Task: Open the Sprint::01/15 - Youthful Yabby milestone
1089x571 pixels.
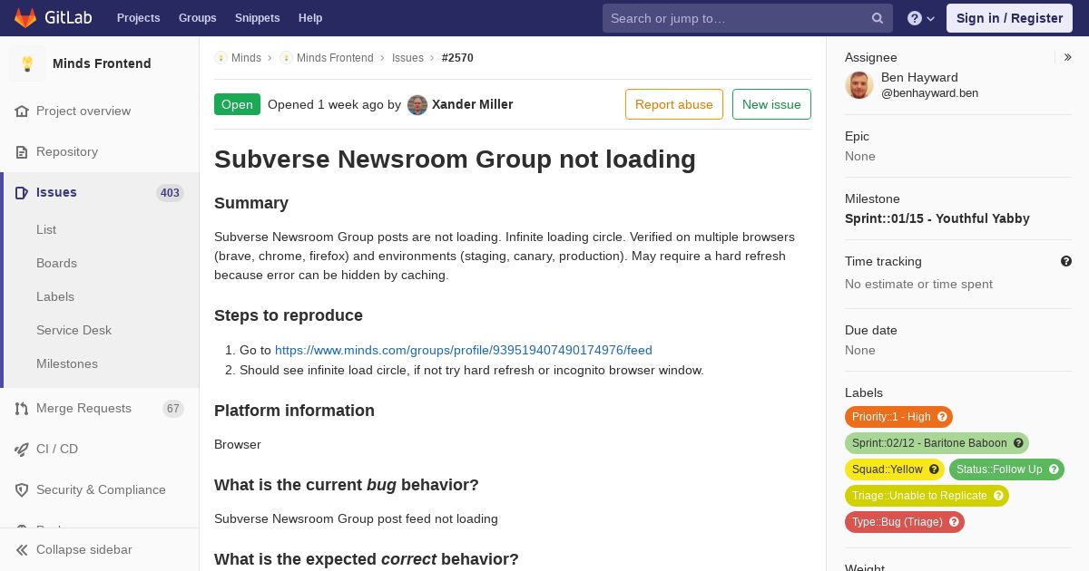Action: pos(937,218)
